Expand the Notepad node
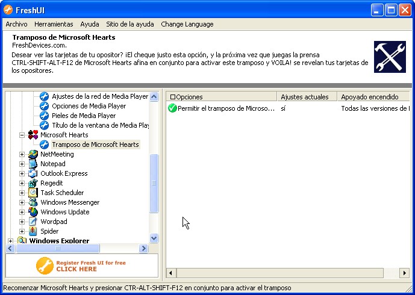415x295 pixels. click(x=22, y=164)
